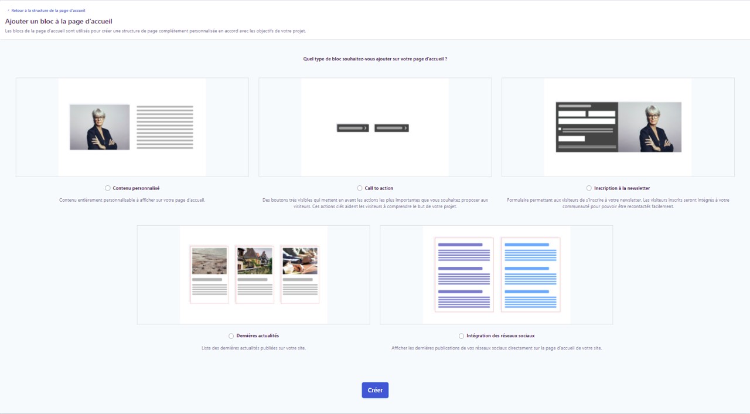
Task: Choose the Inscription à la newsletter radio option
Action: pyautogui.click(x=589, y=188)
